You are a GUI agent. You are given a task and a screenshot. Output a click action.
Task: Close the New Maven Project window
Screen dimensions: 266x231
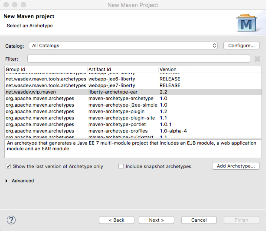pos(6,5)
